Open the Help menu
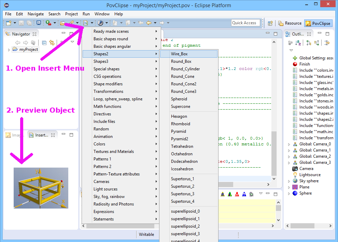This screenshot has height=242, width=338. point(118,14)
